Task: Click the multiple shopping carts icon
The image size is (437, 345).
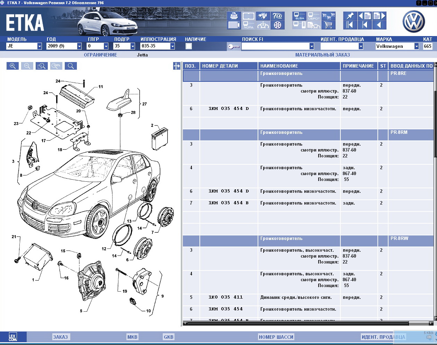Action: click(x=328, y=16)
